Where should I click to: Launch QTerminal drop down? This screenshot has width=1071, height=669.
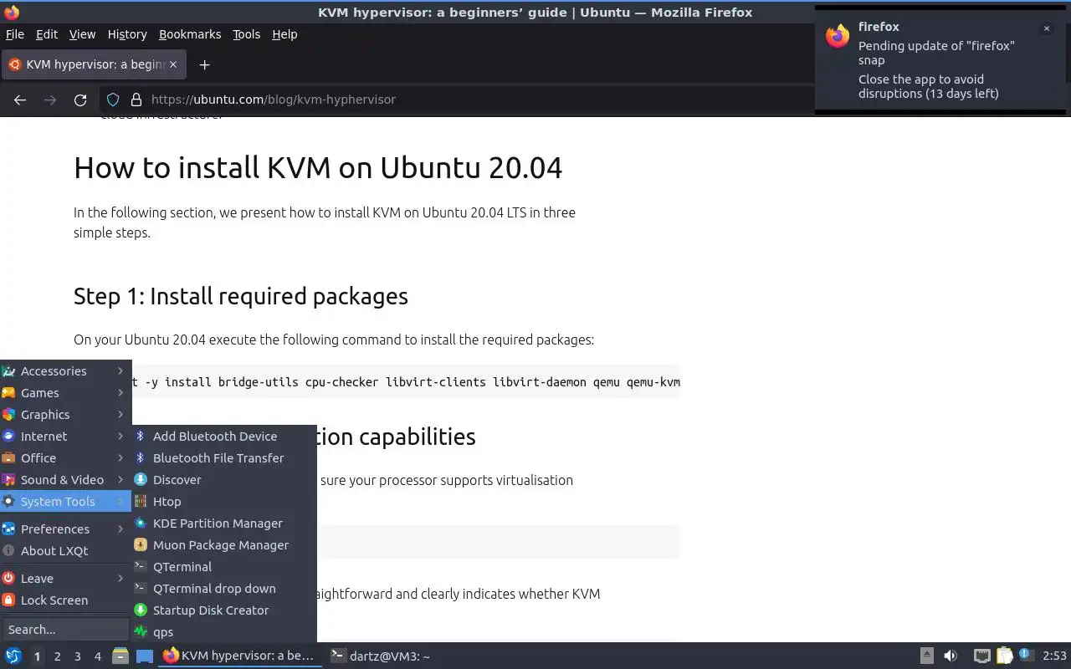pos(224,588)
